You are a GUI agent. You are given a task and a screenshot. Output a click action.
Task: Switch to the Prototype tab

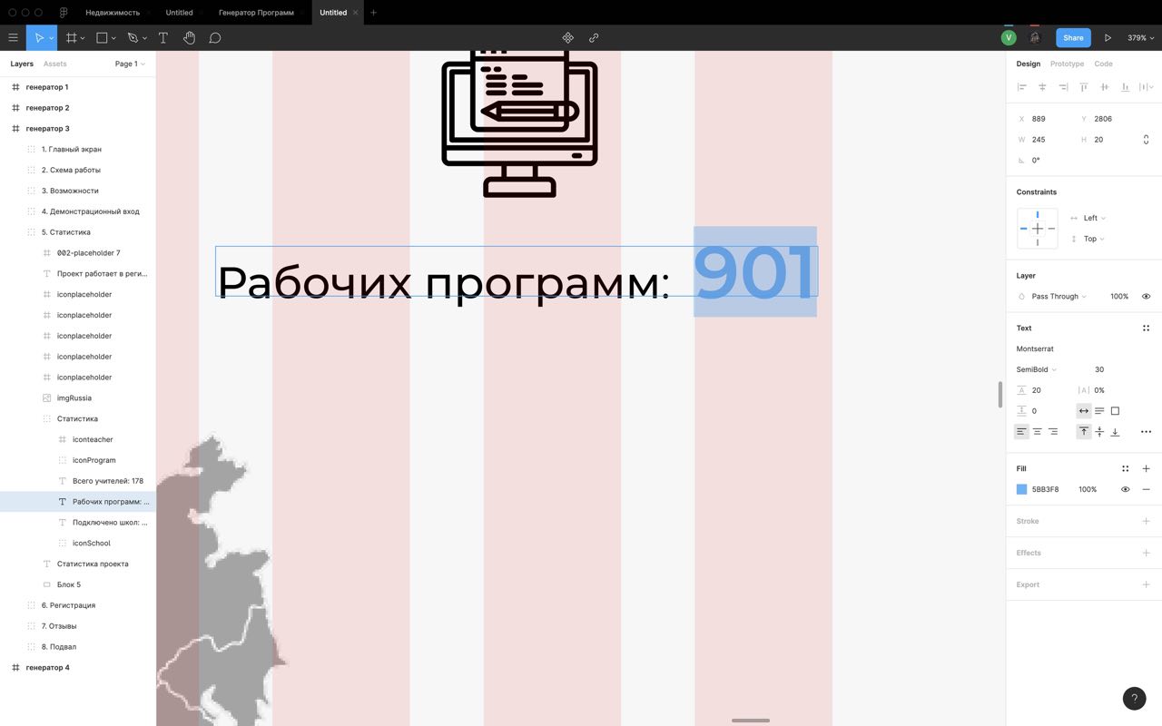point(1067,64)
